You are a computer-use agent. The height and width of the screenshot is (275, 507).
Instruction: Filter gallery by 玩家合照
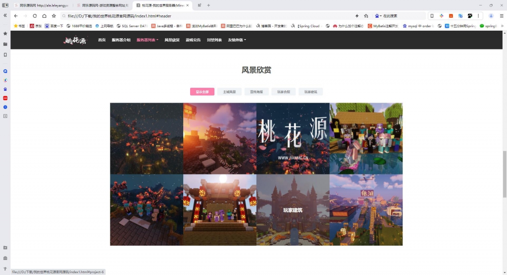click(284, 92)
